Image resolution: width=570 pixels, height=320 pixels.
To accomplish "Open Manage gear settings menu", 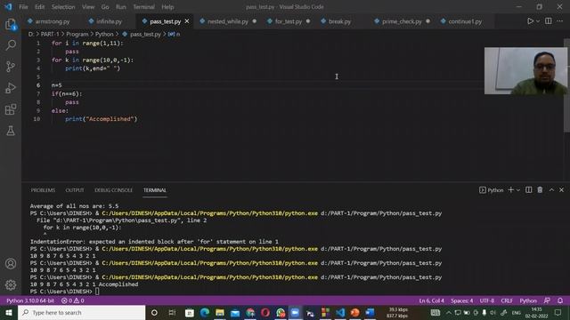I will (11, 284).
